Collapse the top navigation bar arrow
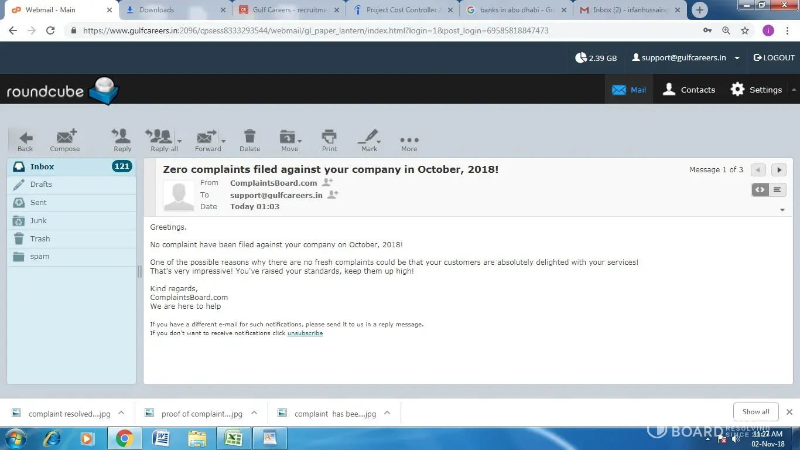Screen dimensions: 800x450 [794, 90]
